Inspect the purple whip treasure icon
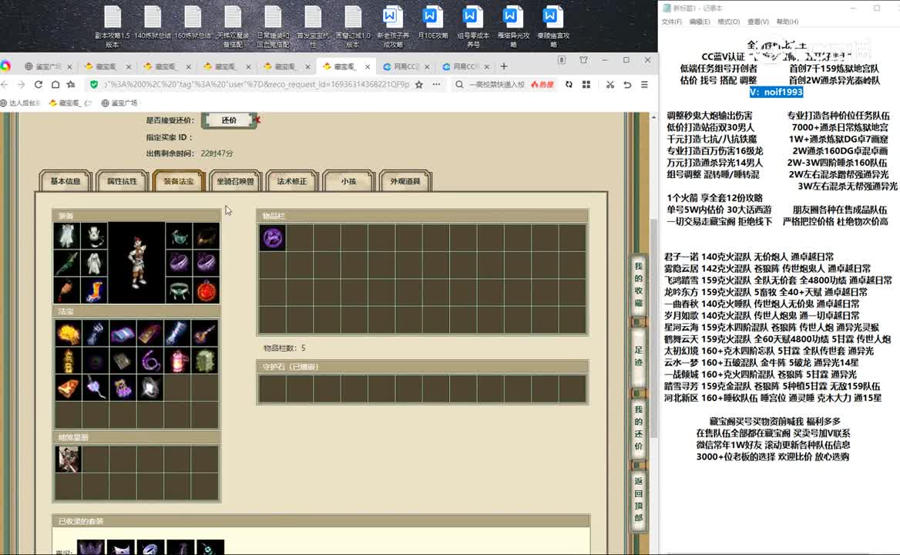The width and height of the screenshot is (900, 555). point(150,361)
